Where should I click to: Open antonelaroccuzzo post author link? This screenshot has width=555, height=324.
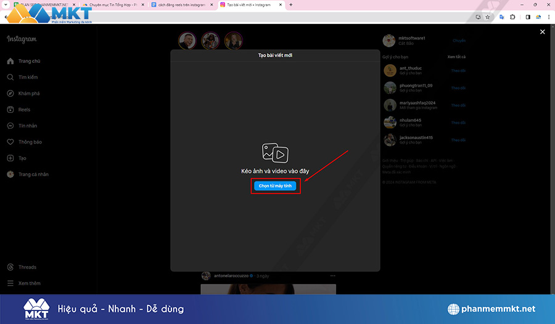[x=231, y=275]
